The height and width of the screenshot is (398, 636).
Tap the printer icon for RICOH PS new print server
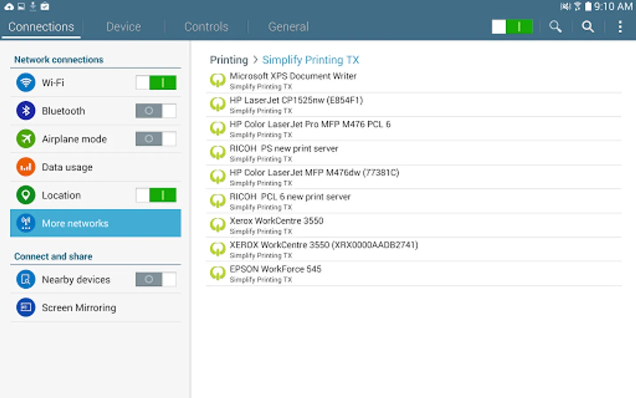(217, 153)
